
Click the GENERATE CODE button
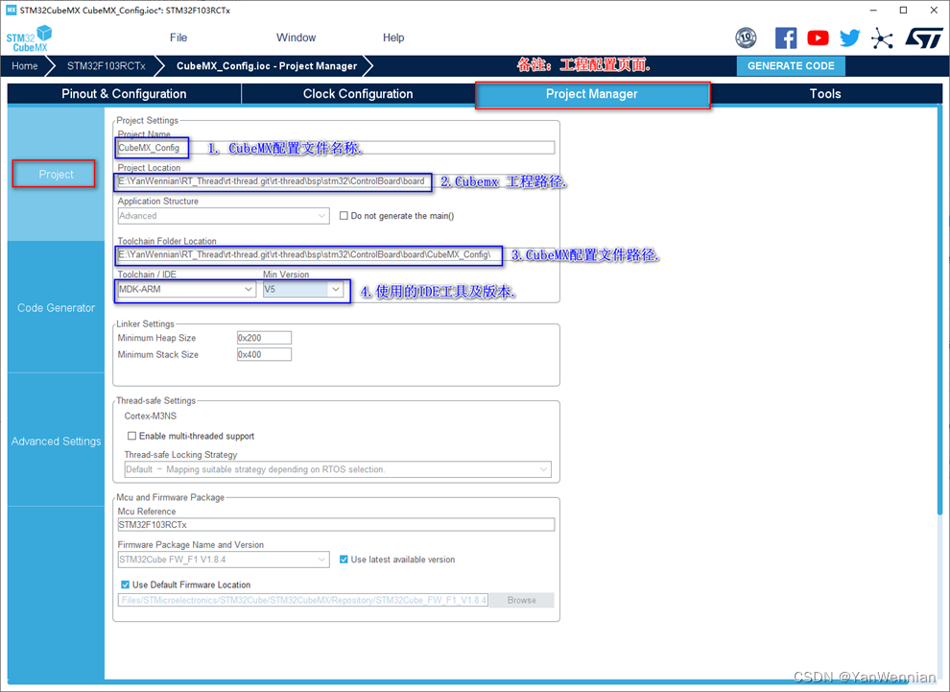coord(791,66)
